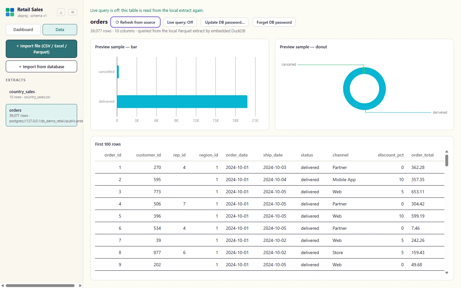The height and width of the screenshot is (288, 461).
Task: Select the orders extract in sidebar
Action: click(x=41, y=115)
